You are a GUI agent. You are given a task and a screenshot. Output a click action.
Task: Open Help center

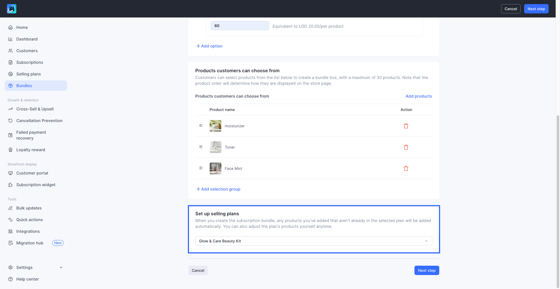click(x=36, y=279)
